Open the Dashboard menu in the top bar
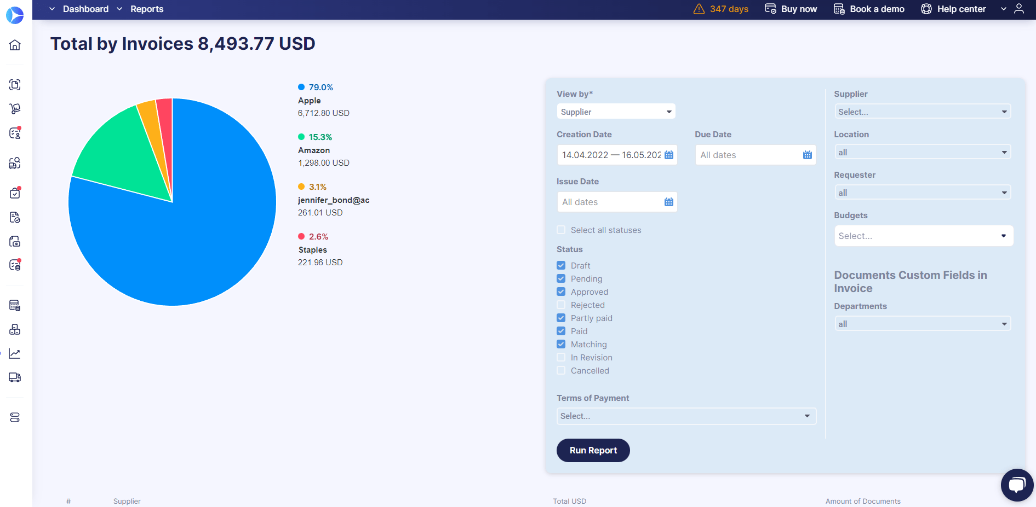This screenshot has width=1036, height=507. 85,9
